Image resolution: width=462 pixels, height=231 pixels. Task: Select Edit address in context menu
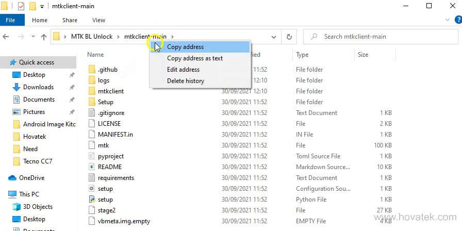click(x=183, y=70)
